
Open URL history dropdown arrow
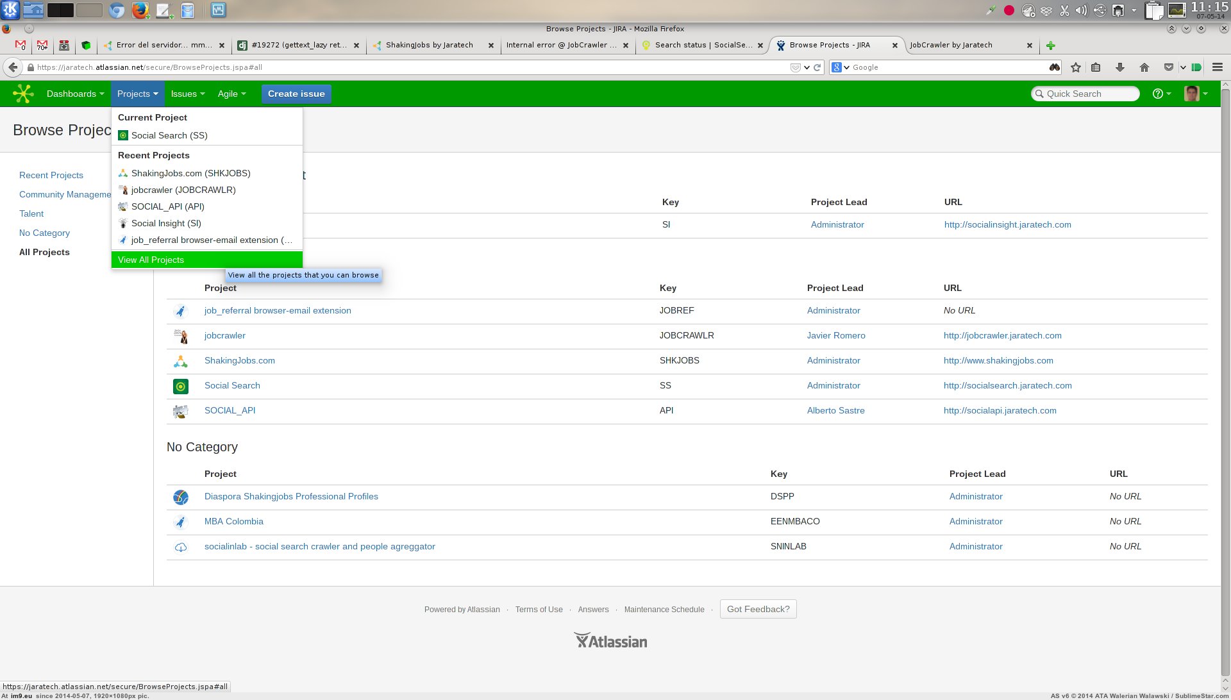pos(807,67)
